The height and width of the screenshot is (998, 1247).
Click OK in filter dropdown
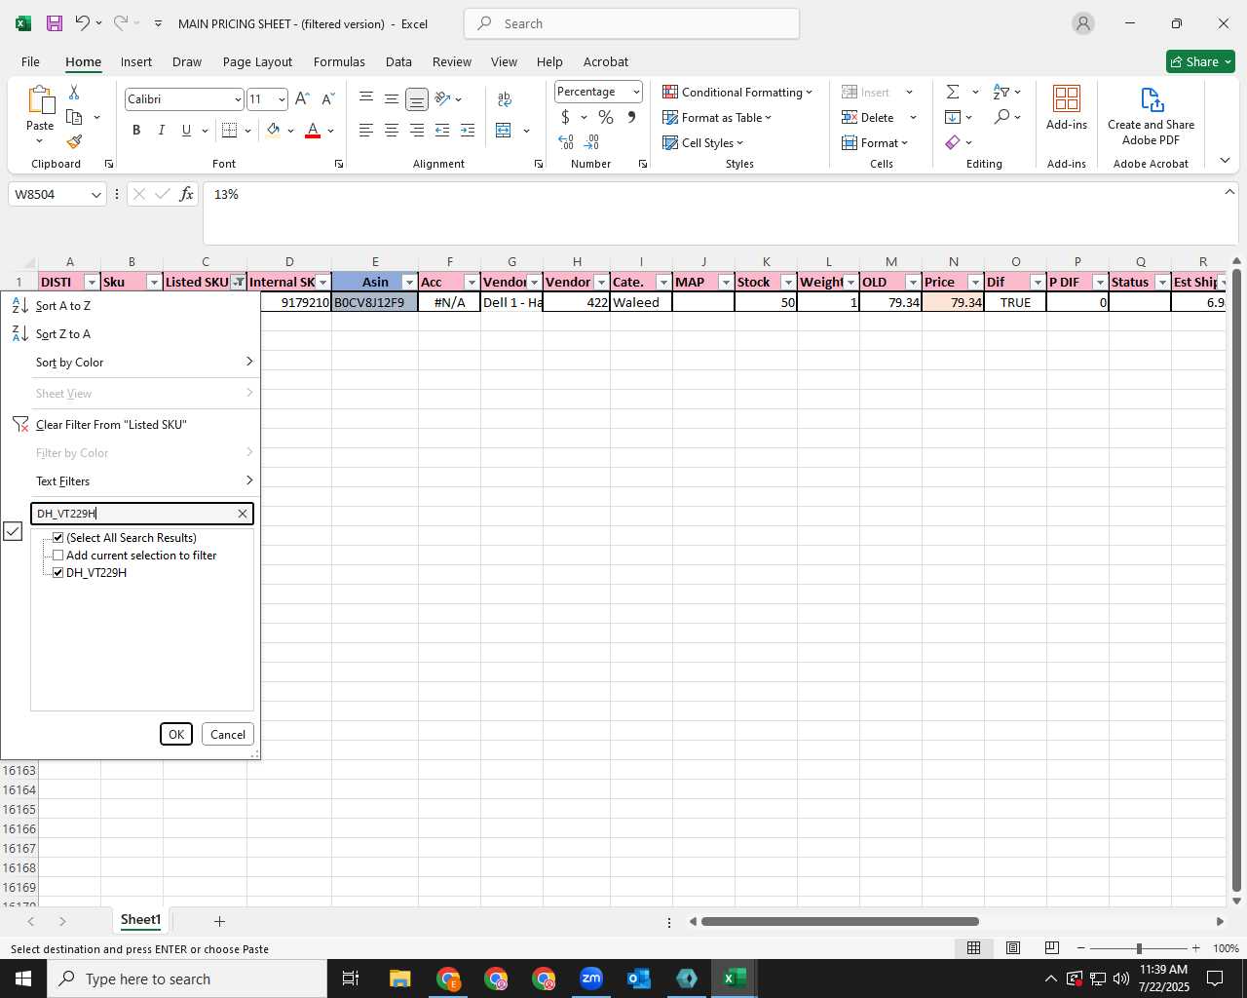point(176,735)
